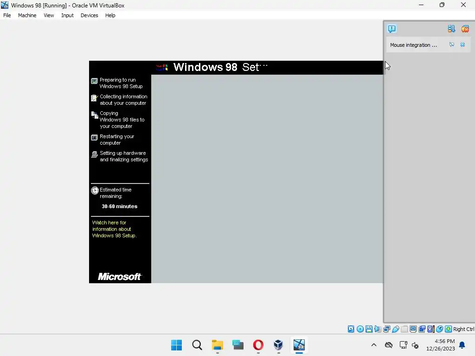Click the sort notifications icon
This screenshot has width=475, height=356.
451,29
